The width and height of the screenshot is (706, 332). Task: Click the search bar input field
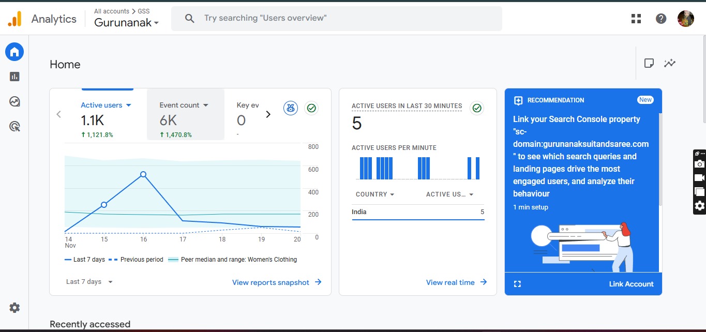click(x=336, y=18)
